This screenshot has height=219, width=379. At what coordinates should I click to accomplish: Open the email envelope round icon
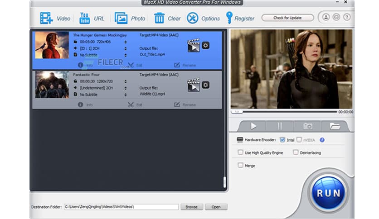pos(336,17)
